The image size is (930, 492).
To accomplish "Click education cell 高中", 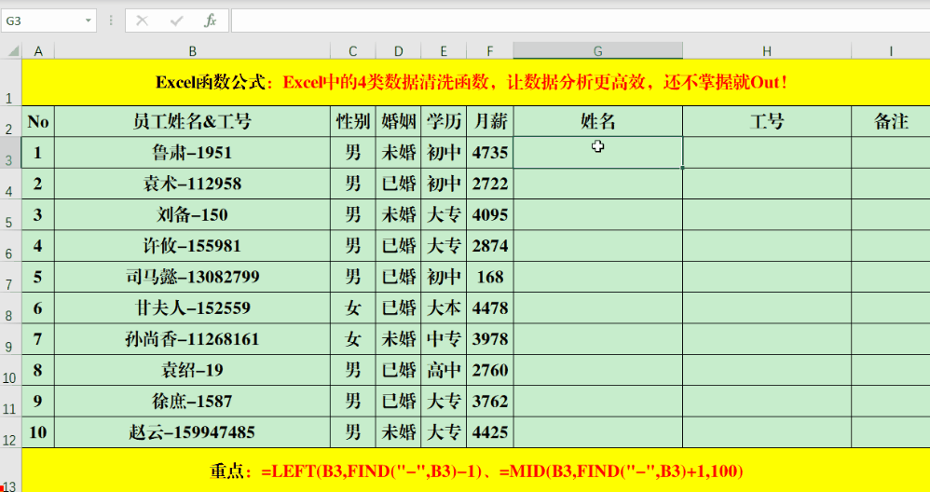I will click(444, 370).
